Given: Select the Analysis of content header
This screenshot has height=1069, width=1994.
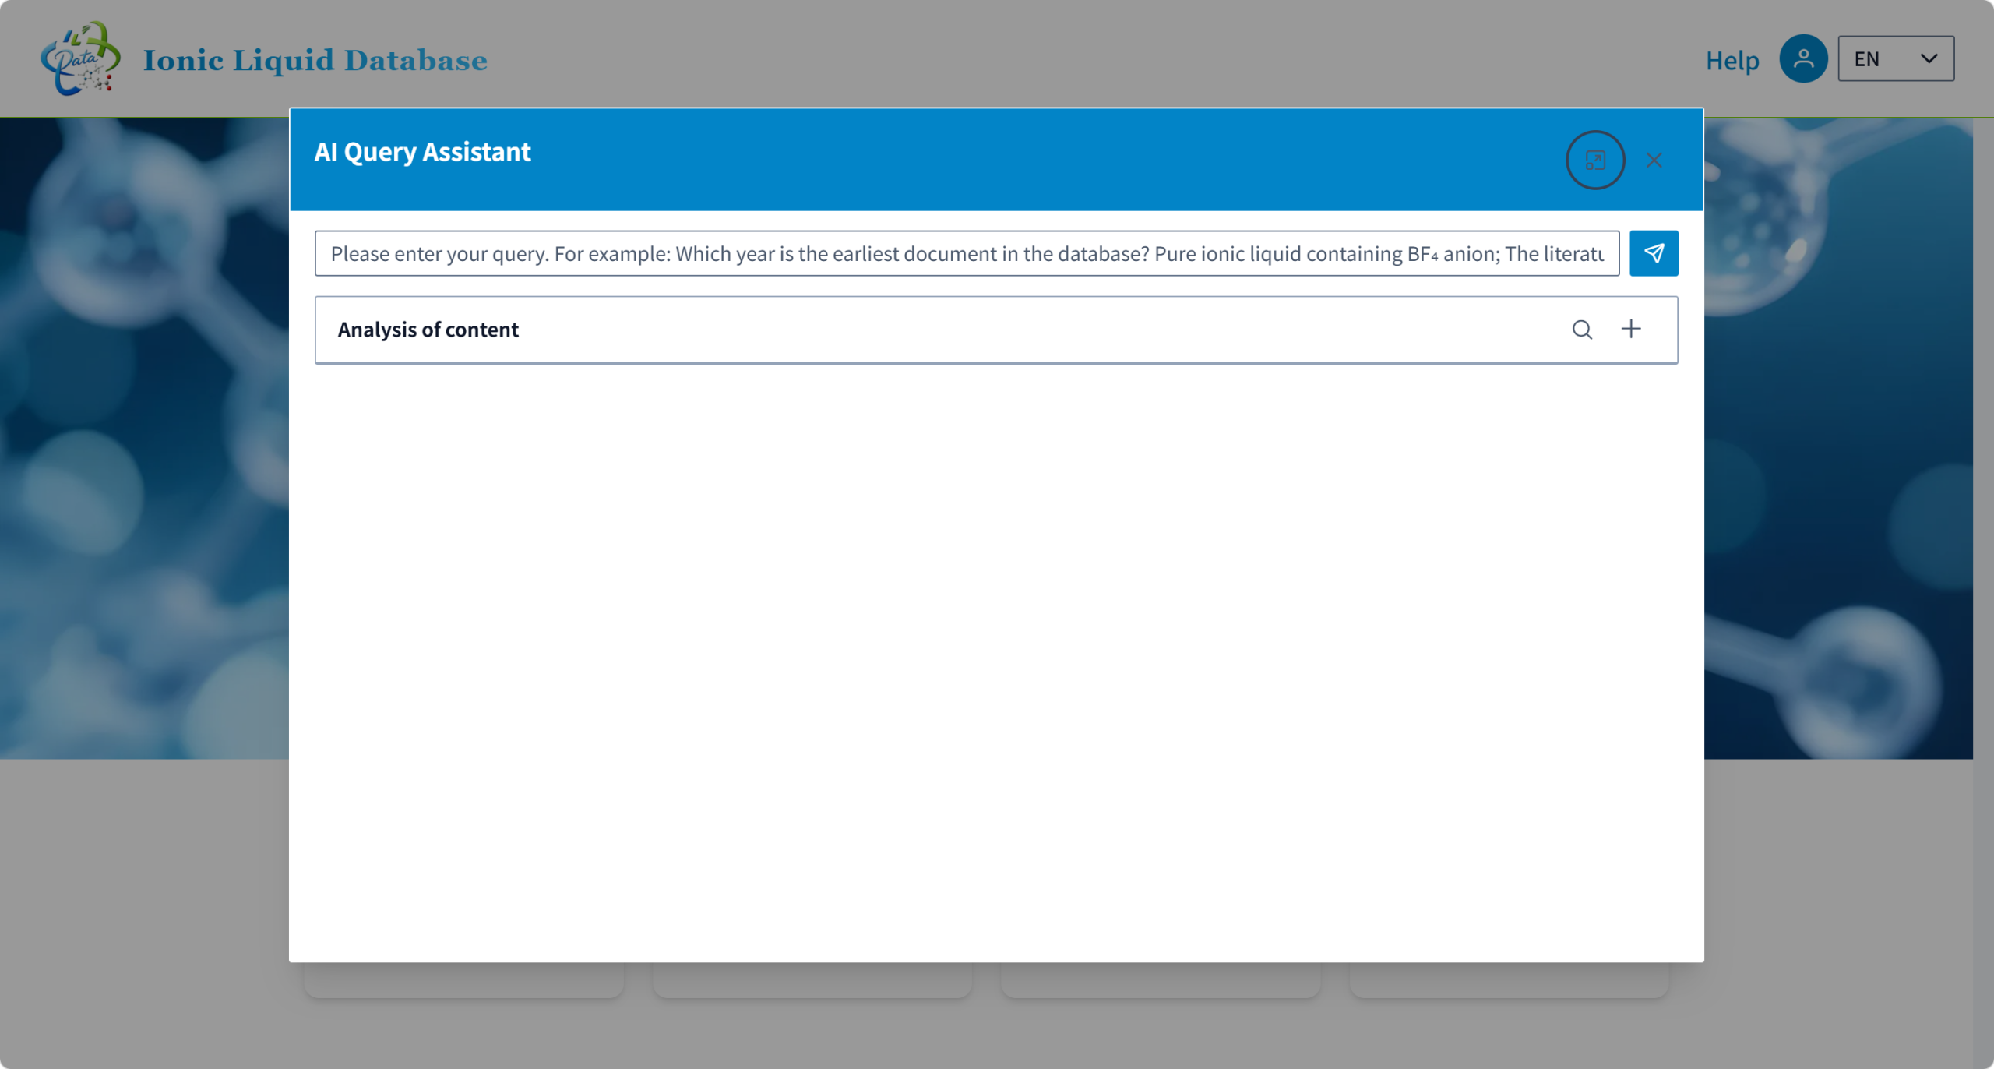Looking at the screenshot, I should (996, 330).
